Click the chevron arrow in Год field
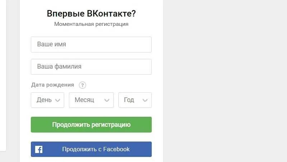Image resolution: width=287 pixels, height=162 pixels. 145,100
